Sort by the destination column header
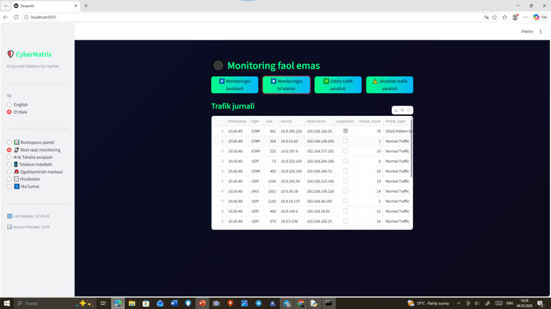The height and width of the screenshot is (309, 551). click(x=319, y=121)
